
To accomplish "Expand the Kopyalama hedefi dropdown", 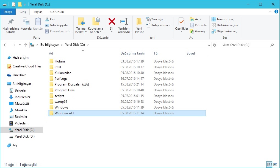I will tap(95, 32).
